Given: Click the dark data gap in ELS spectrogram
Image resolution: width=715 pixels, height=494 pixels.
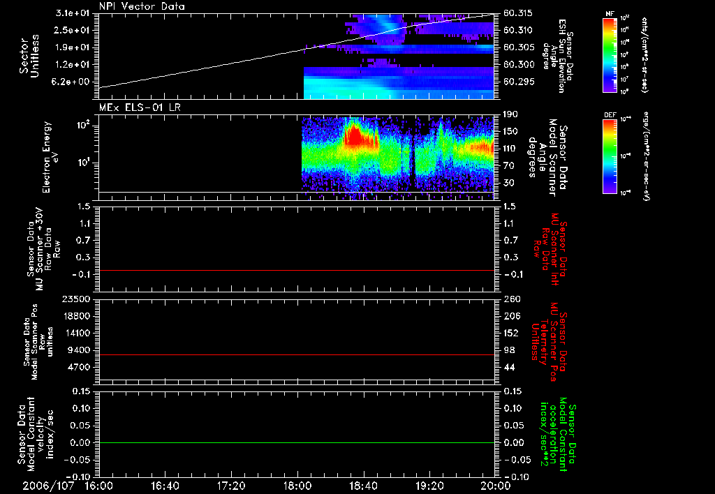Looking at the screenshot, I should tap(413, 157).
